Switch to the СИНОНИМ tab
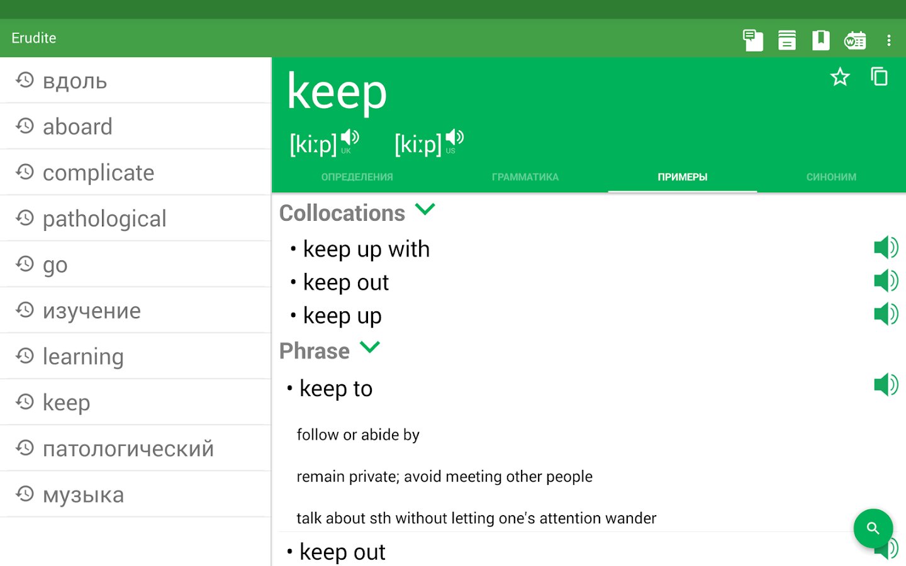The image size is (906, 566). point(831,177)
